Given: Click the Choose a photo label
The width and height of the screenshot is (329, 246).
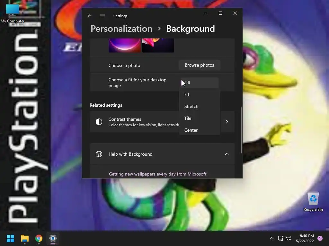Looking at the screenshot, I should (124, 65).
